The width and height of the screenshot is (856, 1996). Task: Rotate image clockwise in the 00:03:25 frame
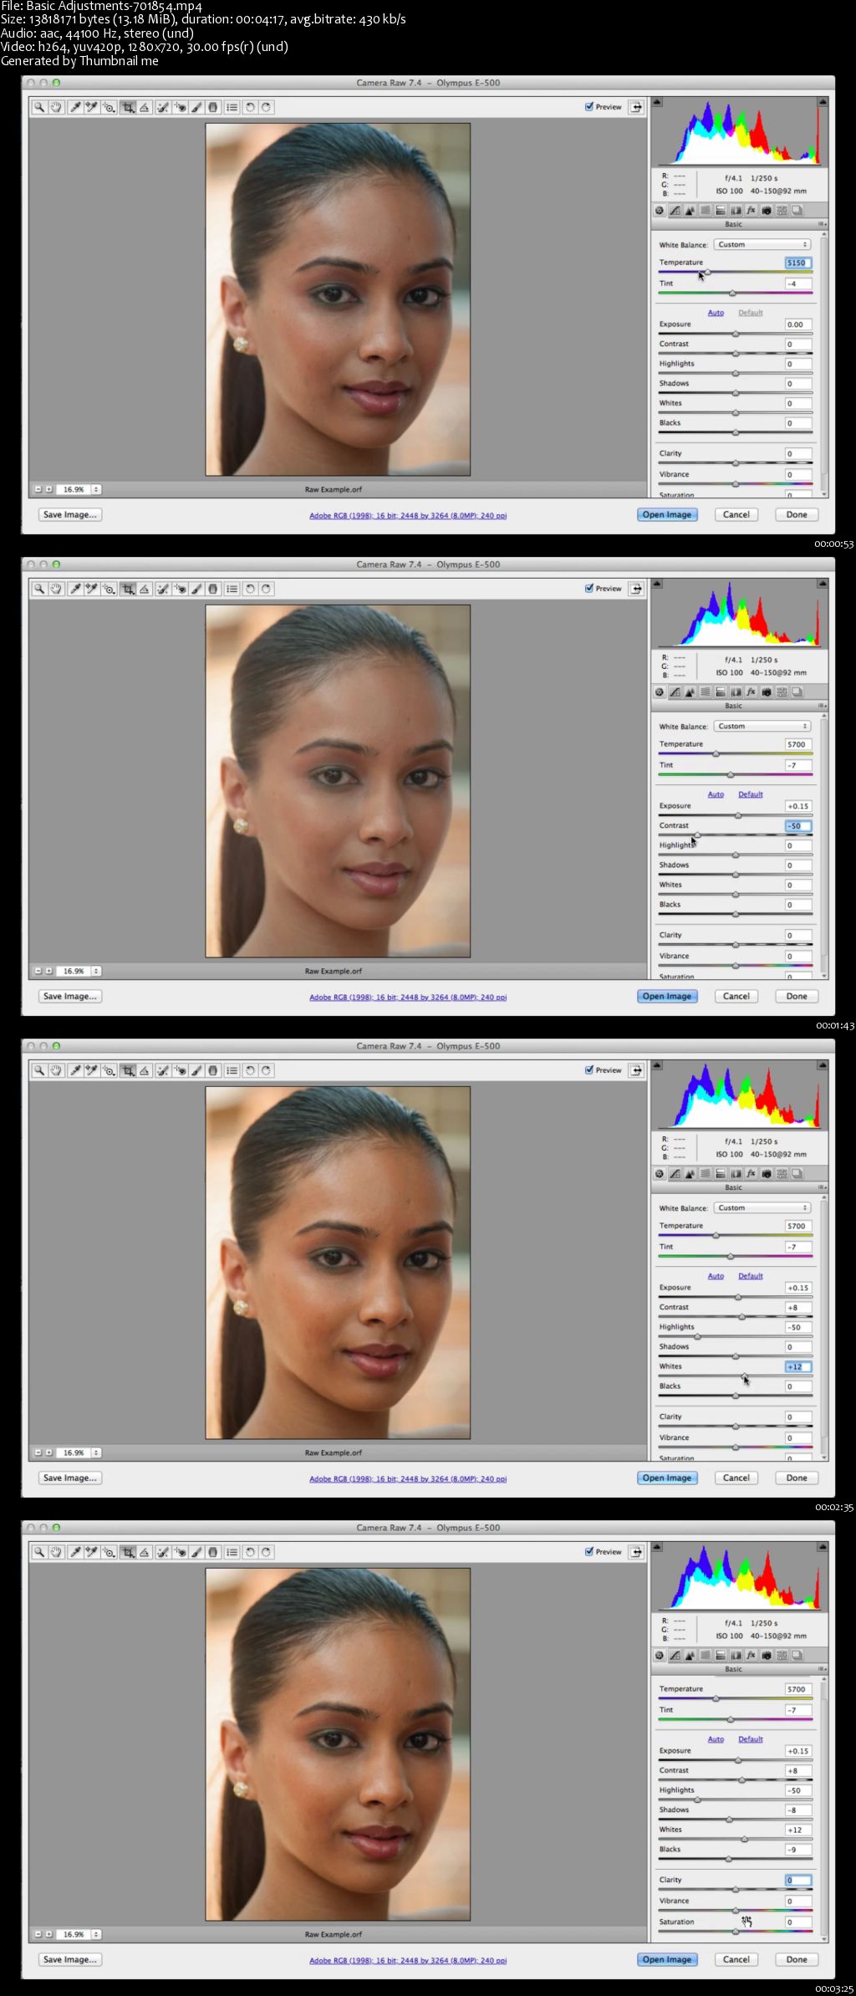[x=266, y=1552]
